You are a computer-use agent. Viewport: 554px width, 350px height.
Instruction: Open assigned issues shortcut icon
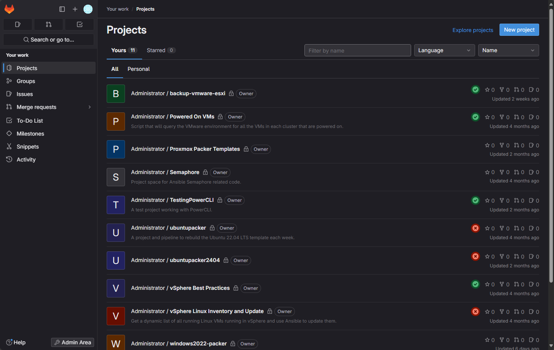(18, 24)
